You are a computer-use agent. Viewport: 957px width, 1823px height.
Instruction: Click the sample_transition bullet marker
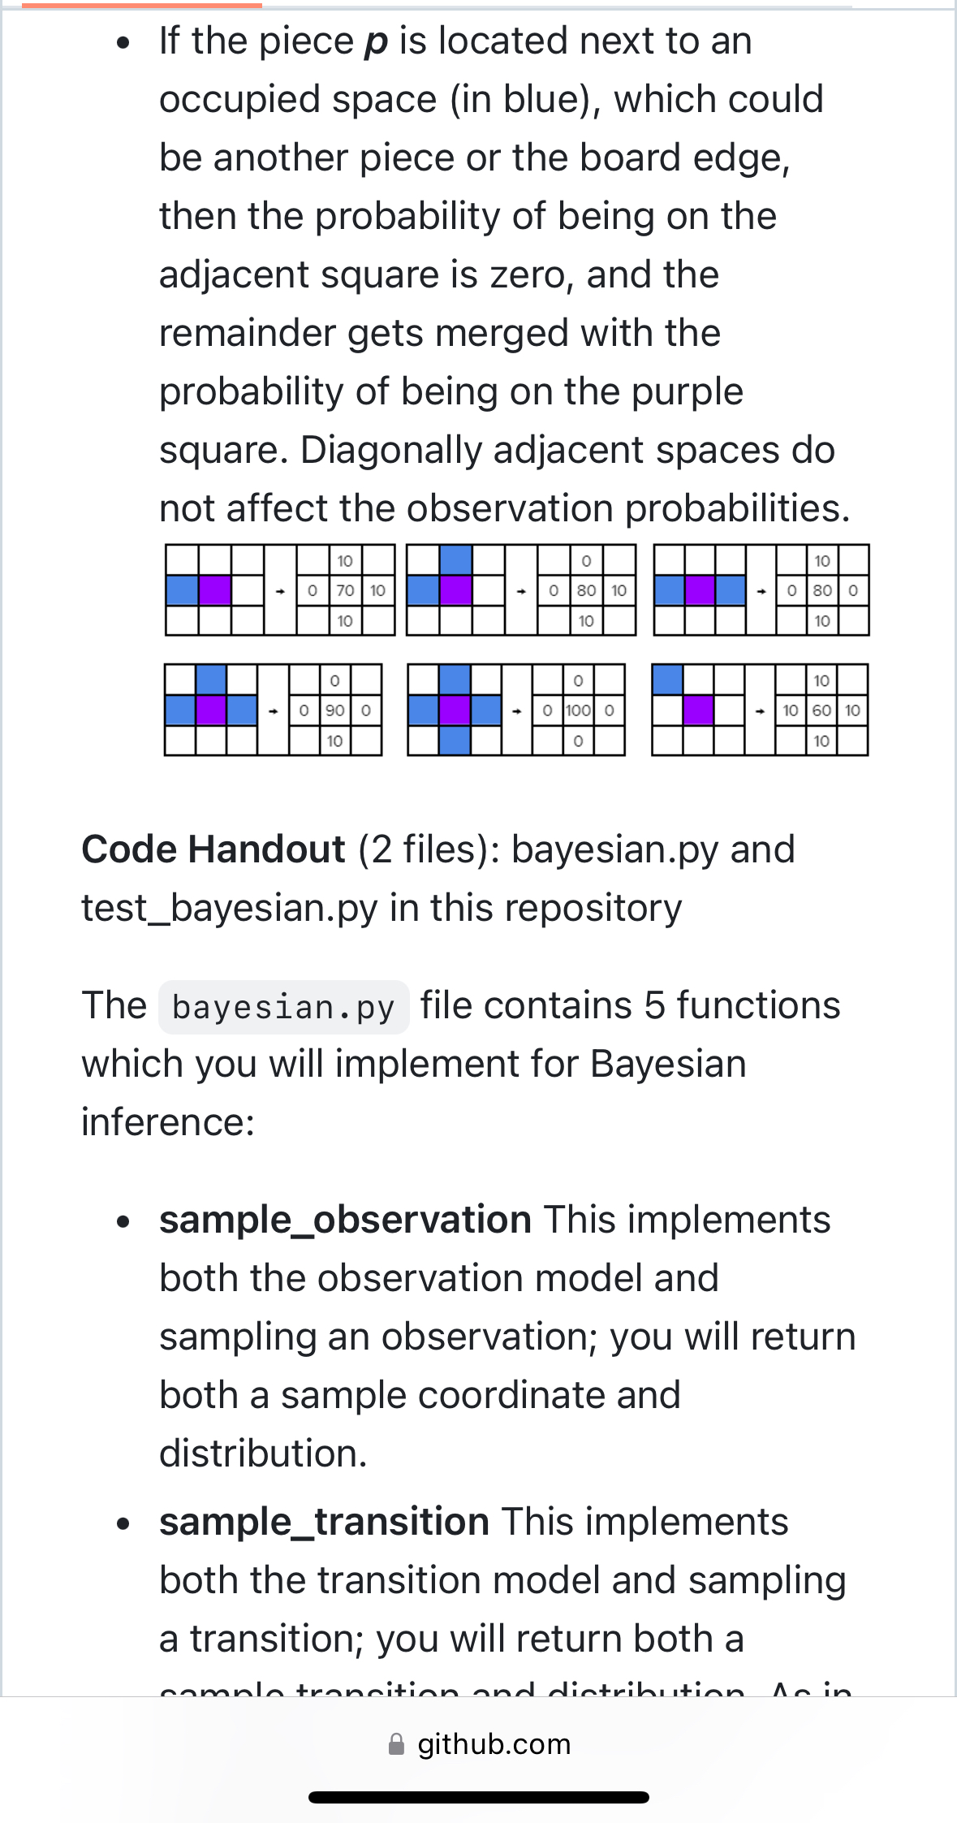point(123,1525)
